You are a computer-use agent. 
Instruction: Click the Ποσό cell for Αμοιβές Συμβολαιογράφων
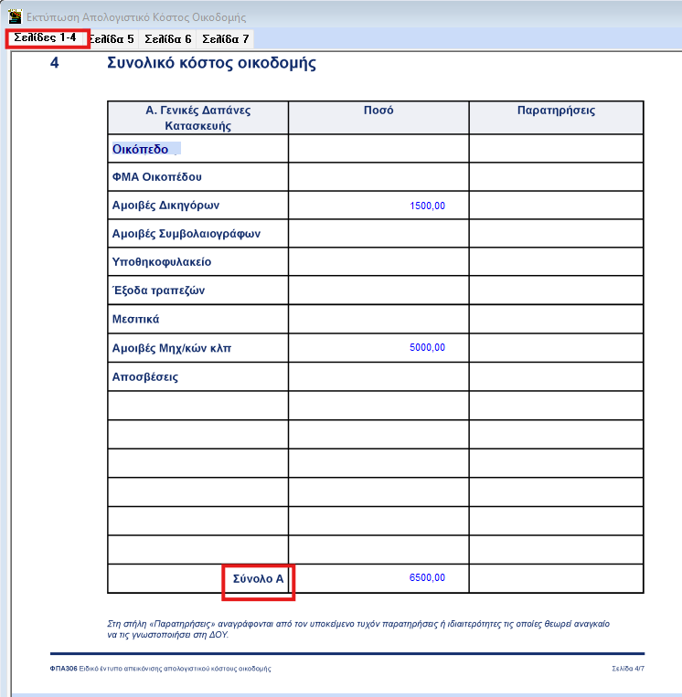[x=378, y=234]
